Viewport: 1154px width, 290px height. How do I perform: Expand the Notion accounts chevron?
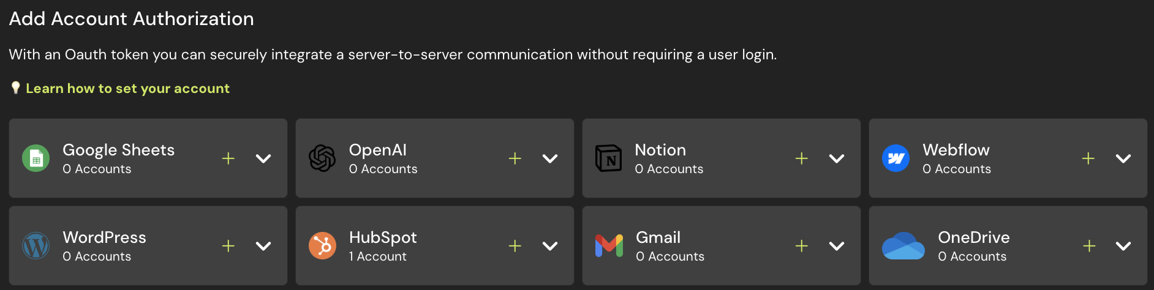837,158
